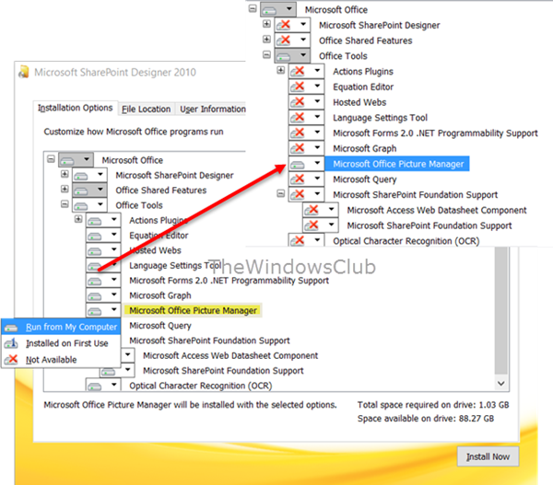Select Equation Editor label in right inset tree
This screenshot has width=553, height=485.
pos(363,87)
